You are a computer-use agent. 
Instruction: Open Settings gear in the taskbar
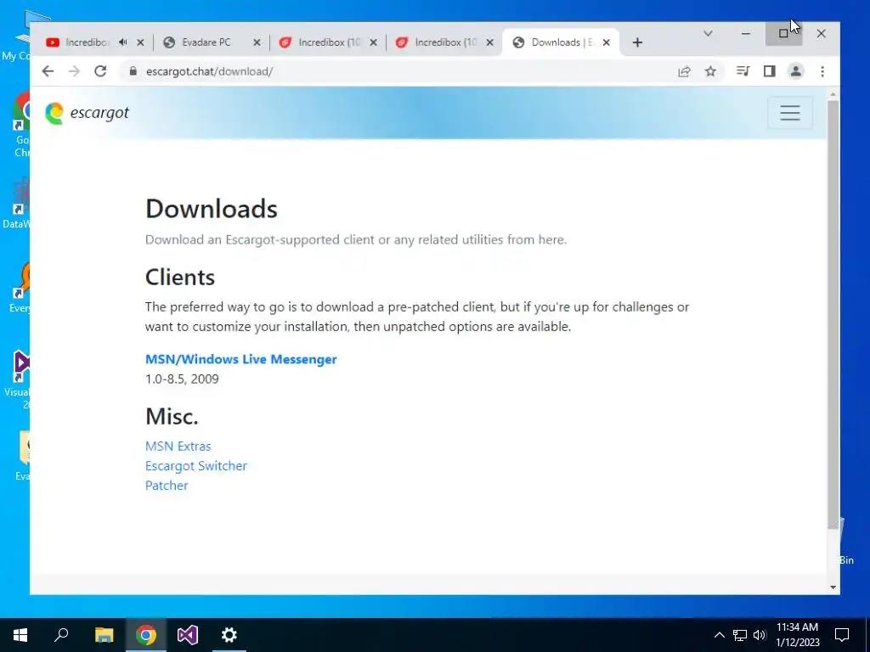point(229,635)
